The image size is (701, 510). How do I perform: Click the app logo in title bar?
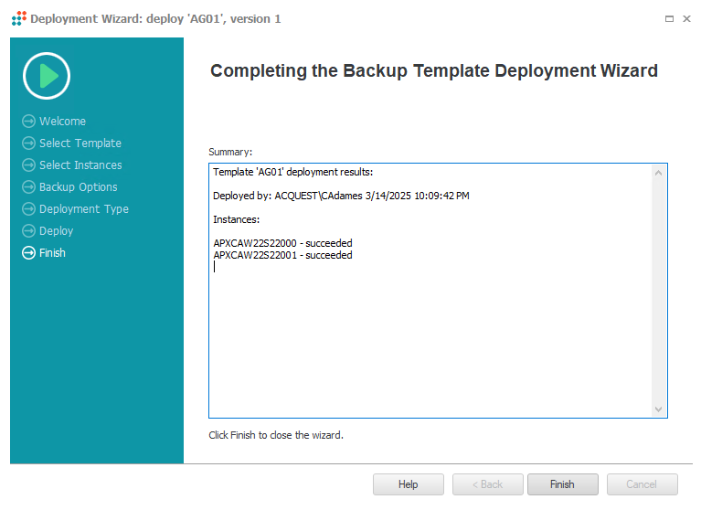(x=19, y=18)
